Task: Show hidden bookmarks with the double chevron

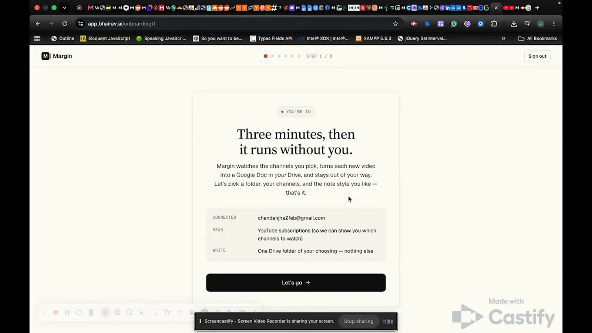Action: [x=503, y=38]
